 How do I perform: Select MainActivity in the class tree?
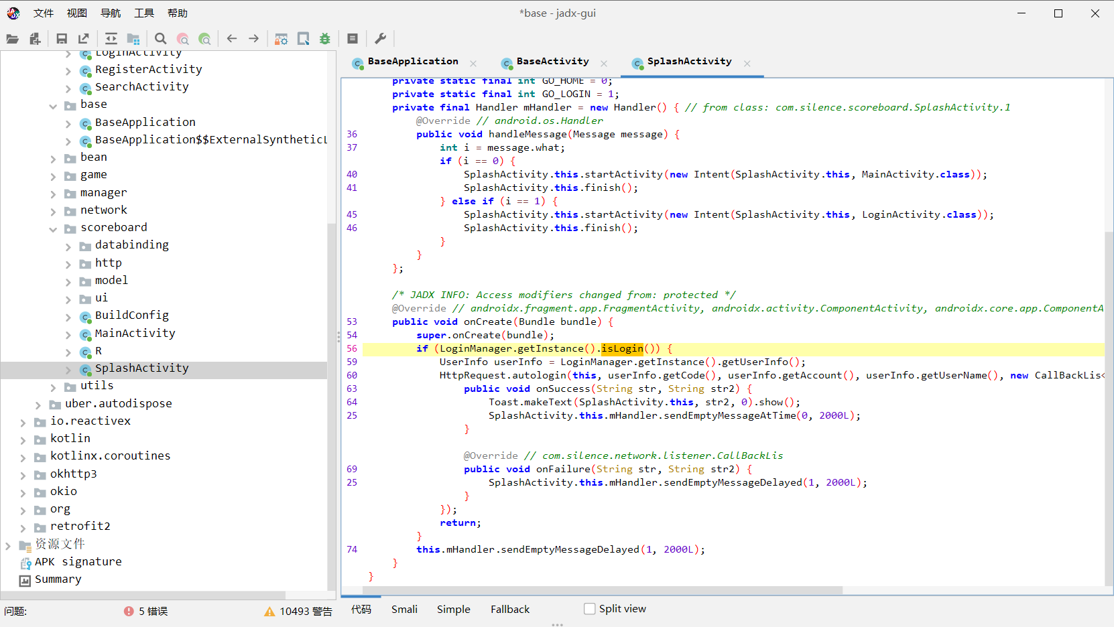[135, 334]
